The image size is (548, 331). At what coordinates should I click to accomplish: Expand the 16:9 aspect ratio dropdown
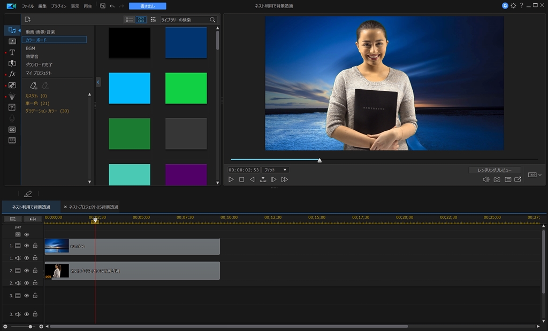pyautogui.click(x=535, y=175)
